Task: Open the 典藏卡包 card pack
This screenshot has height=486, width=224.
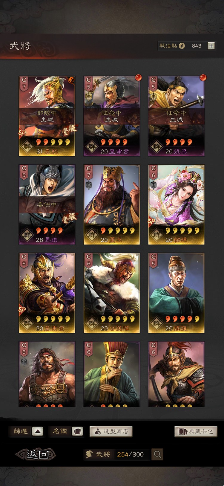Action: (196, 431)
